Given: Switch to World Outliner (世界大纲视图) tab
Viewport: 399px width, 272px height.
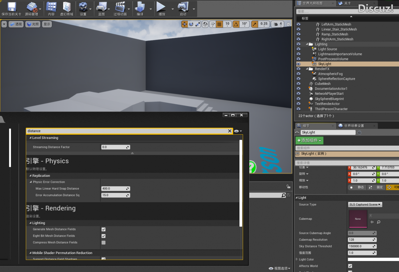Looking at the screenshot, I should pyautogui.click(x=316, y=3).
